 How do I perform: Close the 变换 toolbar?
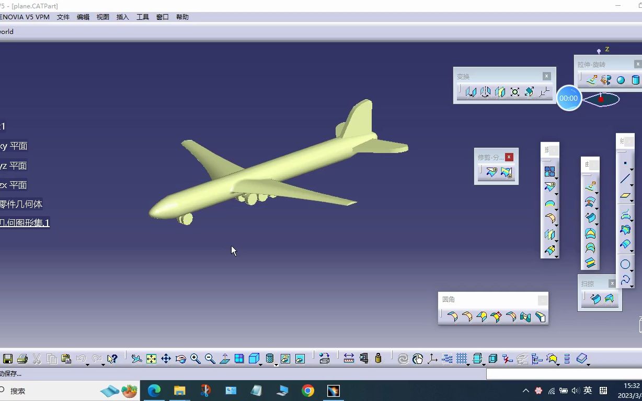click(547, 76)
